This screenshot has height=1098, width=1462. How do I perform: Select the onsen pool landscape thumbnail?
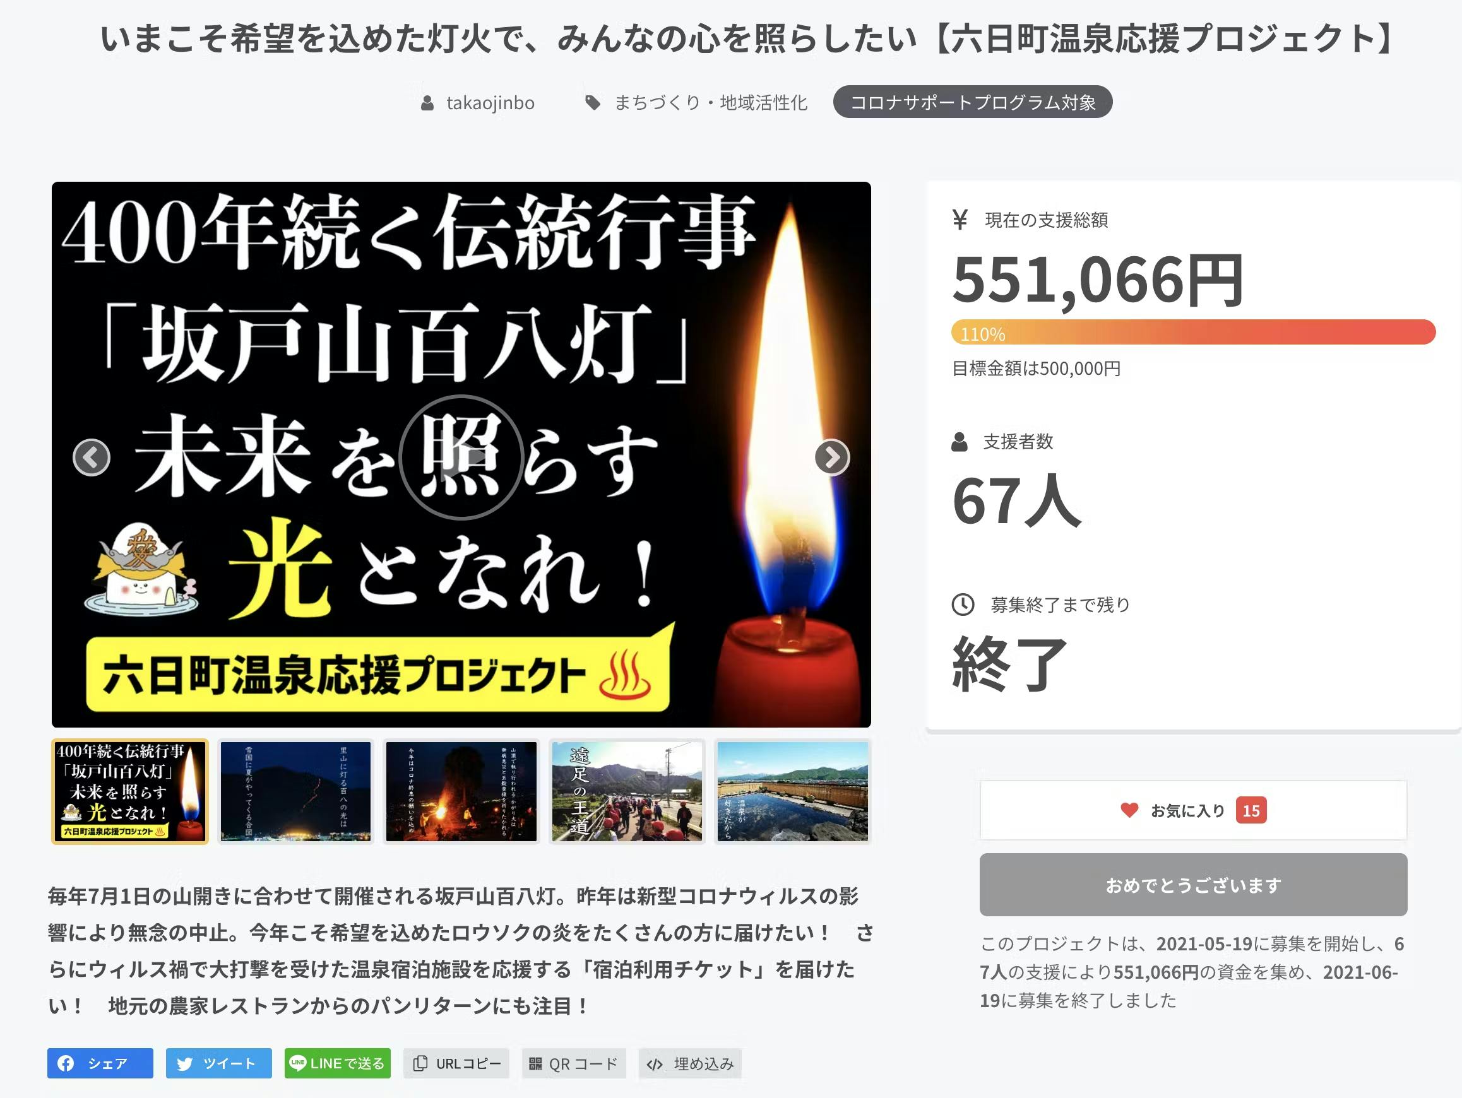pos(792,791)
